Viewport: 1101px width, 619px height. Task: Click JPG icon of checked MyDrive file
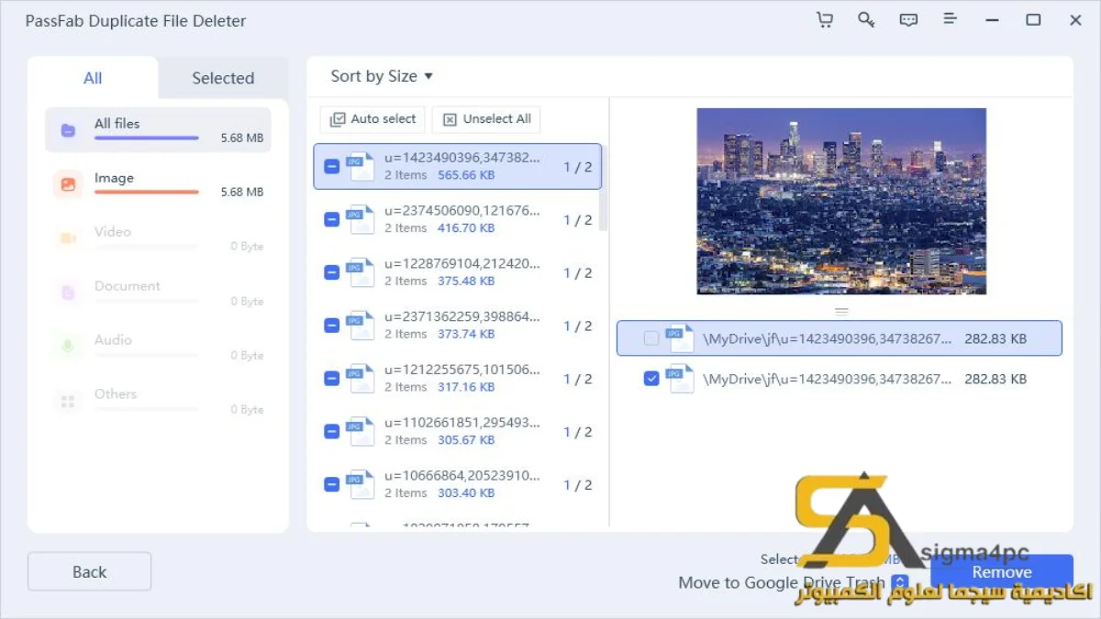680,378
